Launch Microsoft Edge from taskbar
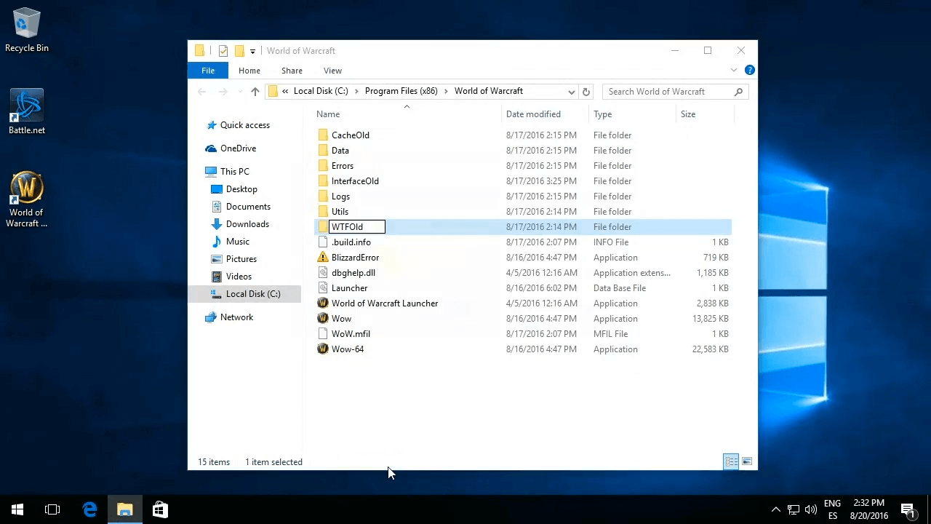The image size is (931, 524). click(x=90, y=509)
